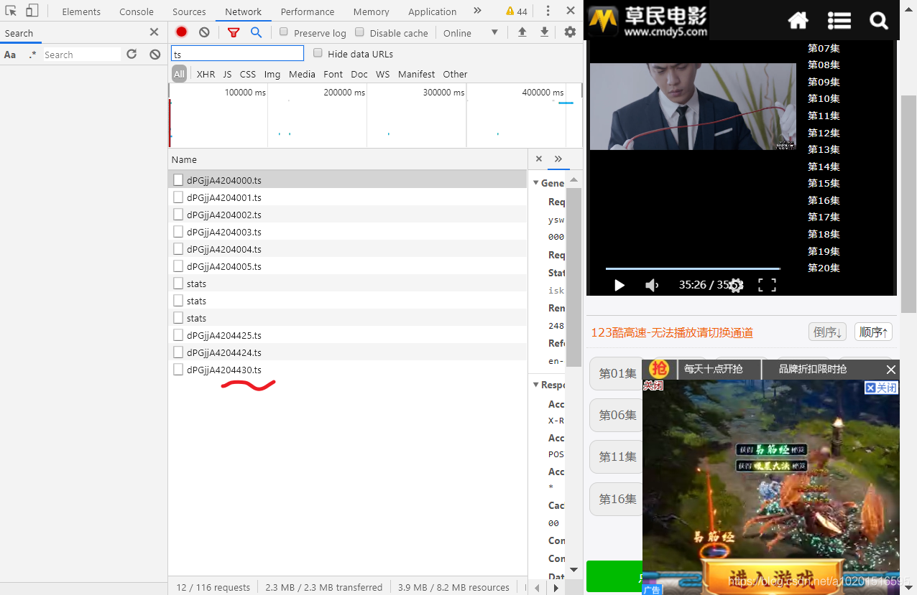Check Hide data URLs

[x=318, y=53]
